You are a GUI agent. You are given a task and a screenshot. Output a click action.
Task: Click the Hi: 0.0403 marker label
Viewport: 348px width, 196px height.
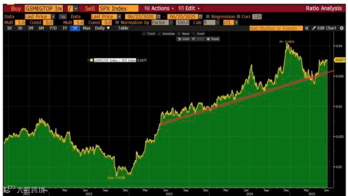tap(287, 41)
